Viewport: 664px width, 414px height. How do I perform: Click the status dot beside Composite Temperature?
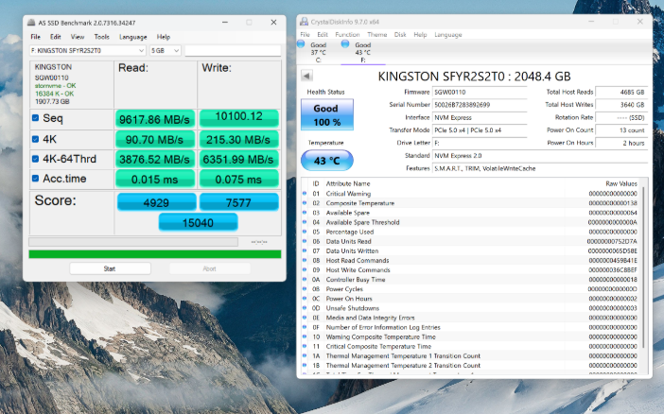coord(305,203)
